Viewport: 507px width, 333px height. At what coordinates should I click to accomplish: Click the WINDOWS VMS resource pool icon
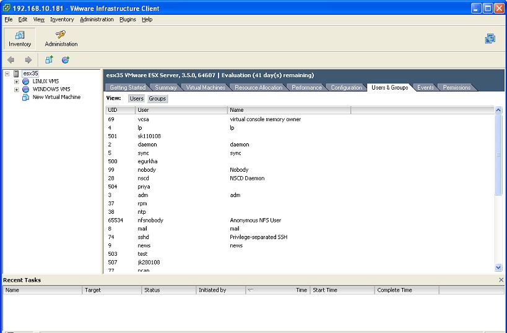[25, 89]
